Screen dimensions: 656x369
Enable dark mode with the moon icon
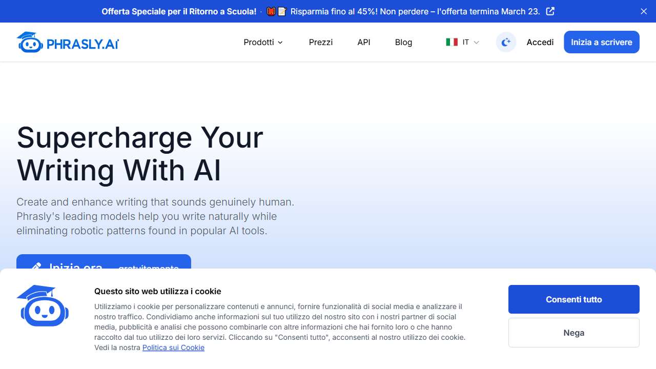point(506,42)
